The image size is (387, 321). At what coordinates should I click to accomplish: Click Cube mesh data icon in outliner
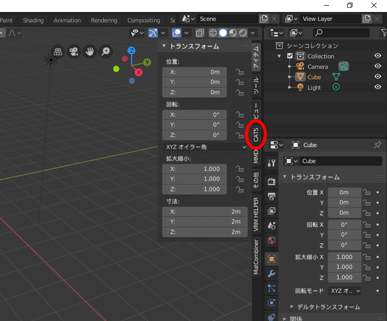336,77
